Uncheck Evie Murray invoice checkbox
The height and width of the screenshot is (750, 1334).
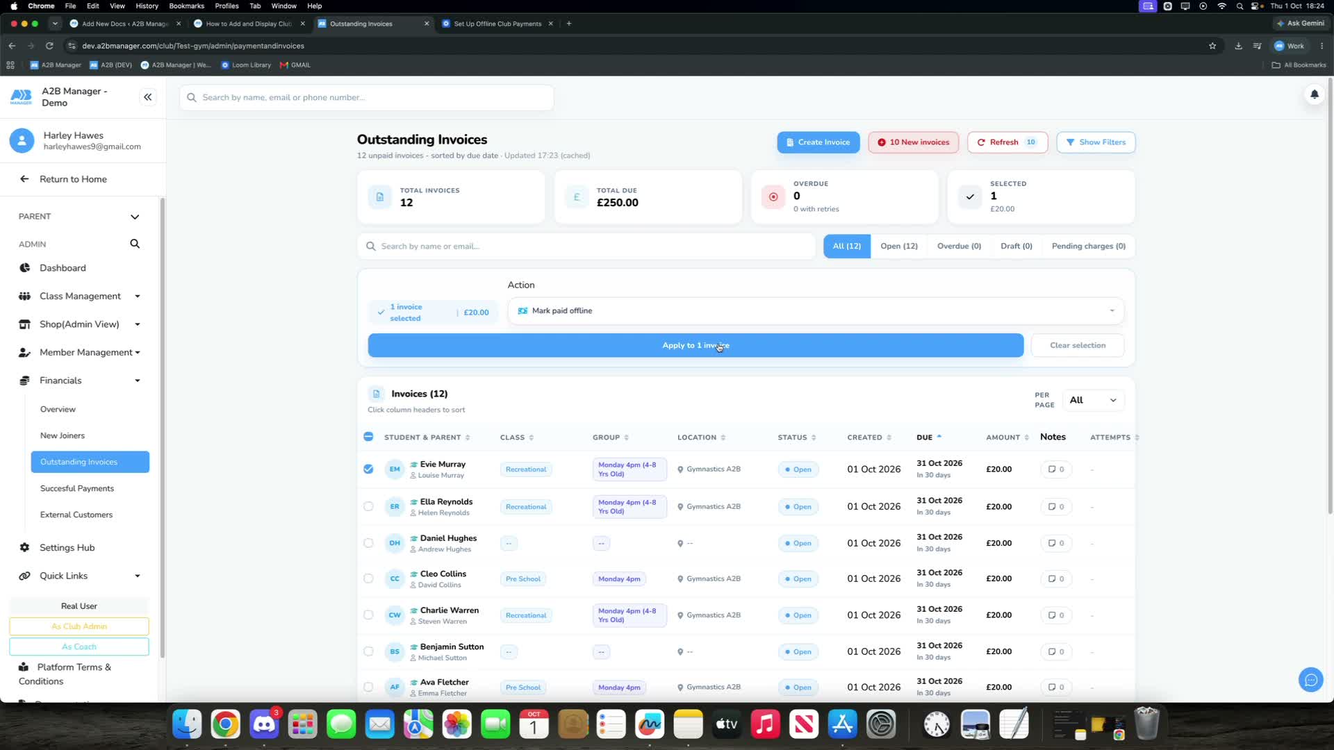point(368,469)
